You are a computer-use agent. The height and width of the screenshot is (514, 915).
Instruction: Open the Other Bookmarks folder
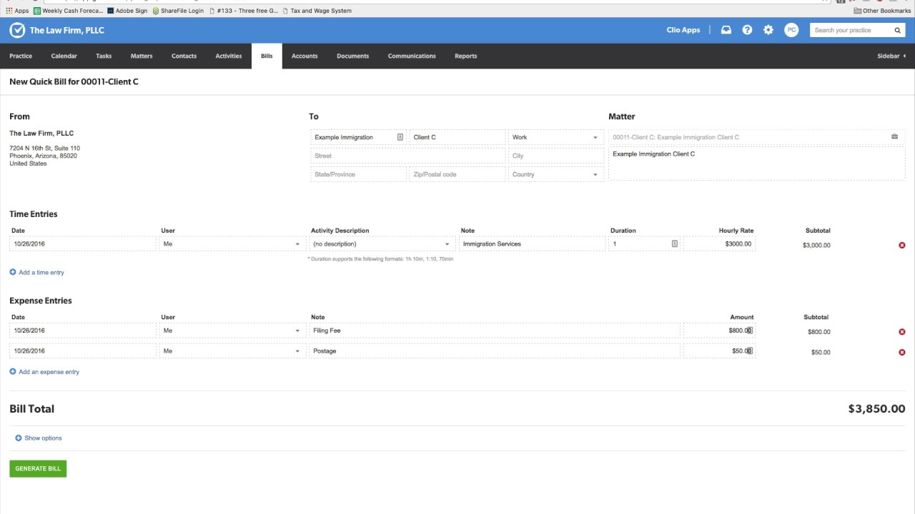tap(882, 11)
